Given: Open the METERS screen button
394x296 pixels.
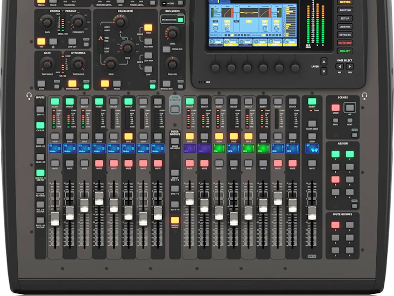Looking at the screenshot, I should pos(345,2).
